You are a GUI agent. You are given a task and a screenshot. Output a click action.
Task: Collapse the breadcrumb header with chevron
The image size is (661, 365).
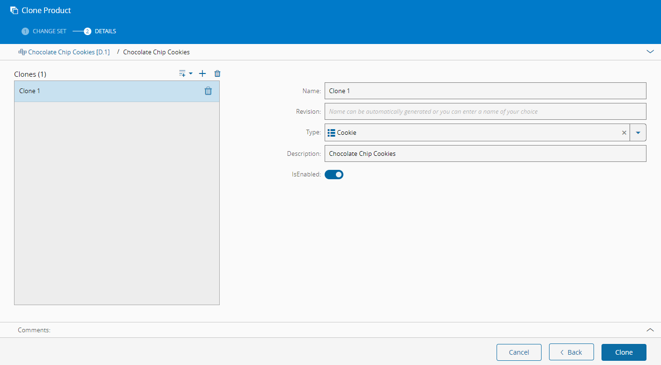(650, 52)
